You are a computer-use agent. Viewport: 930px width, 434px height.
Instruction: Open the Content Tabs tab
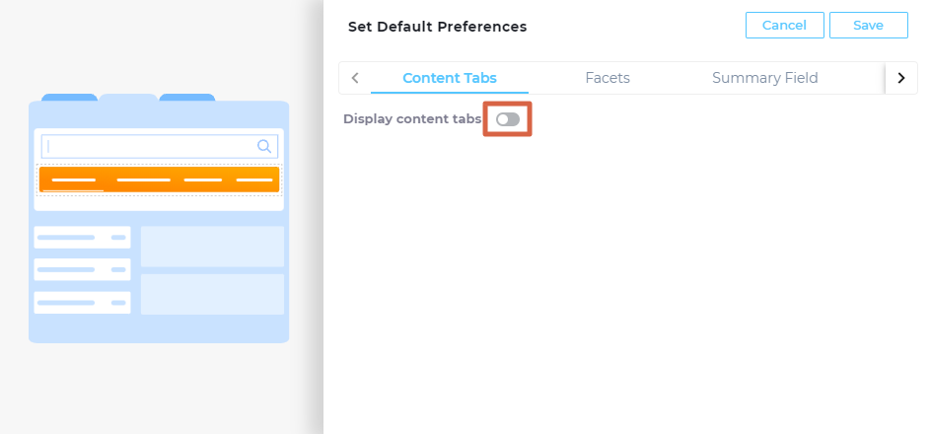click(x=450, y=78)
